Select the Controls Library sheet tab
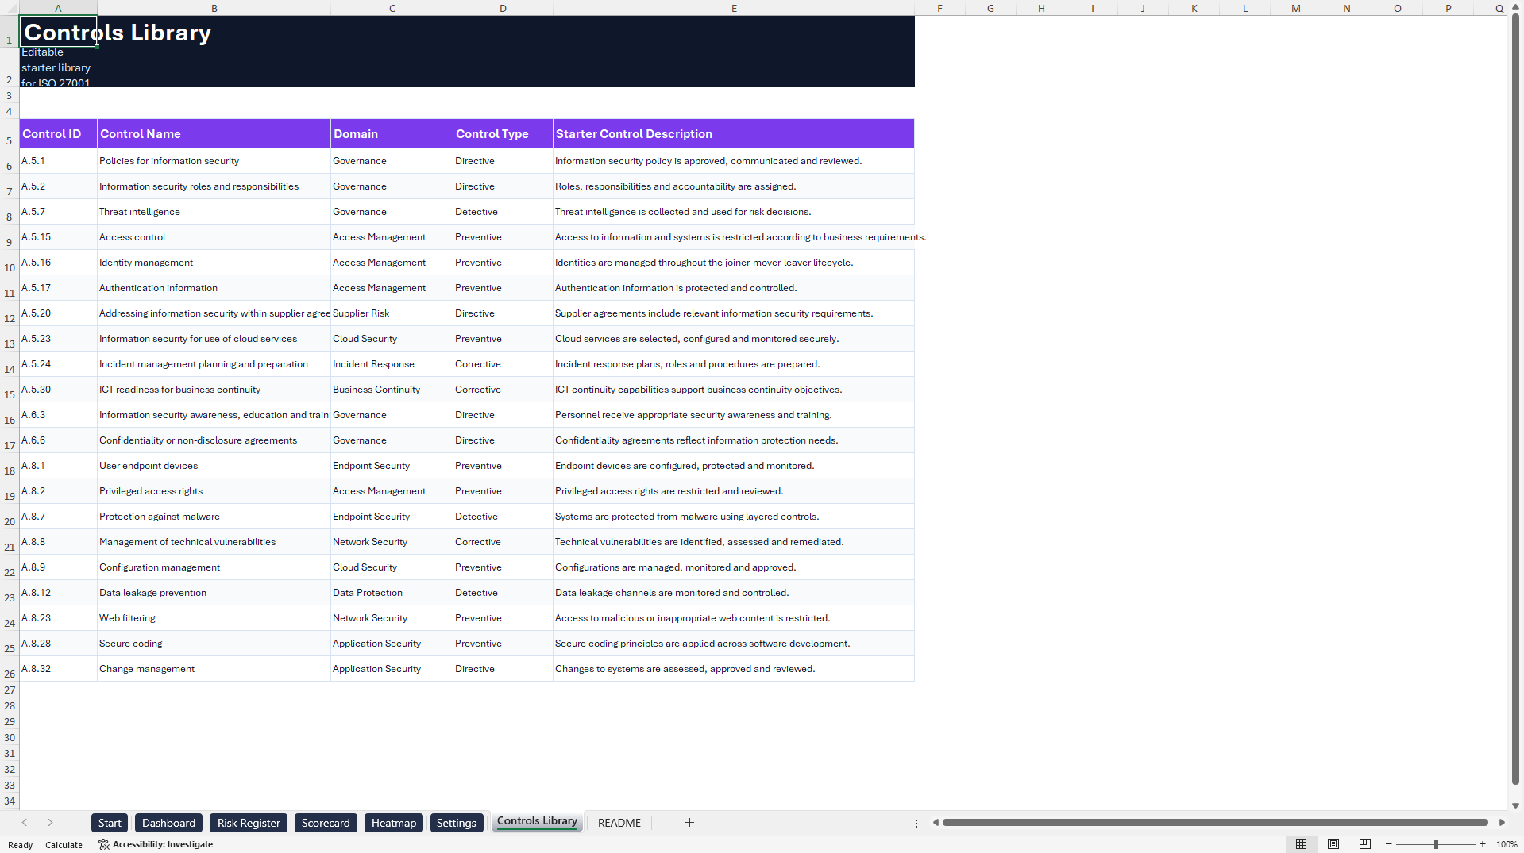Screen dimensions: 1524x853 (537, 821)
